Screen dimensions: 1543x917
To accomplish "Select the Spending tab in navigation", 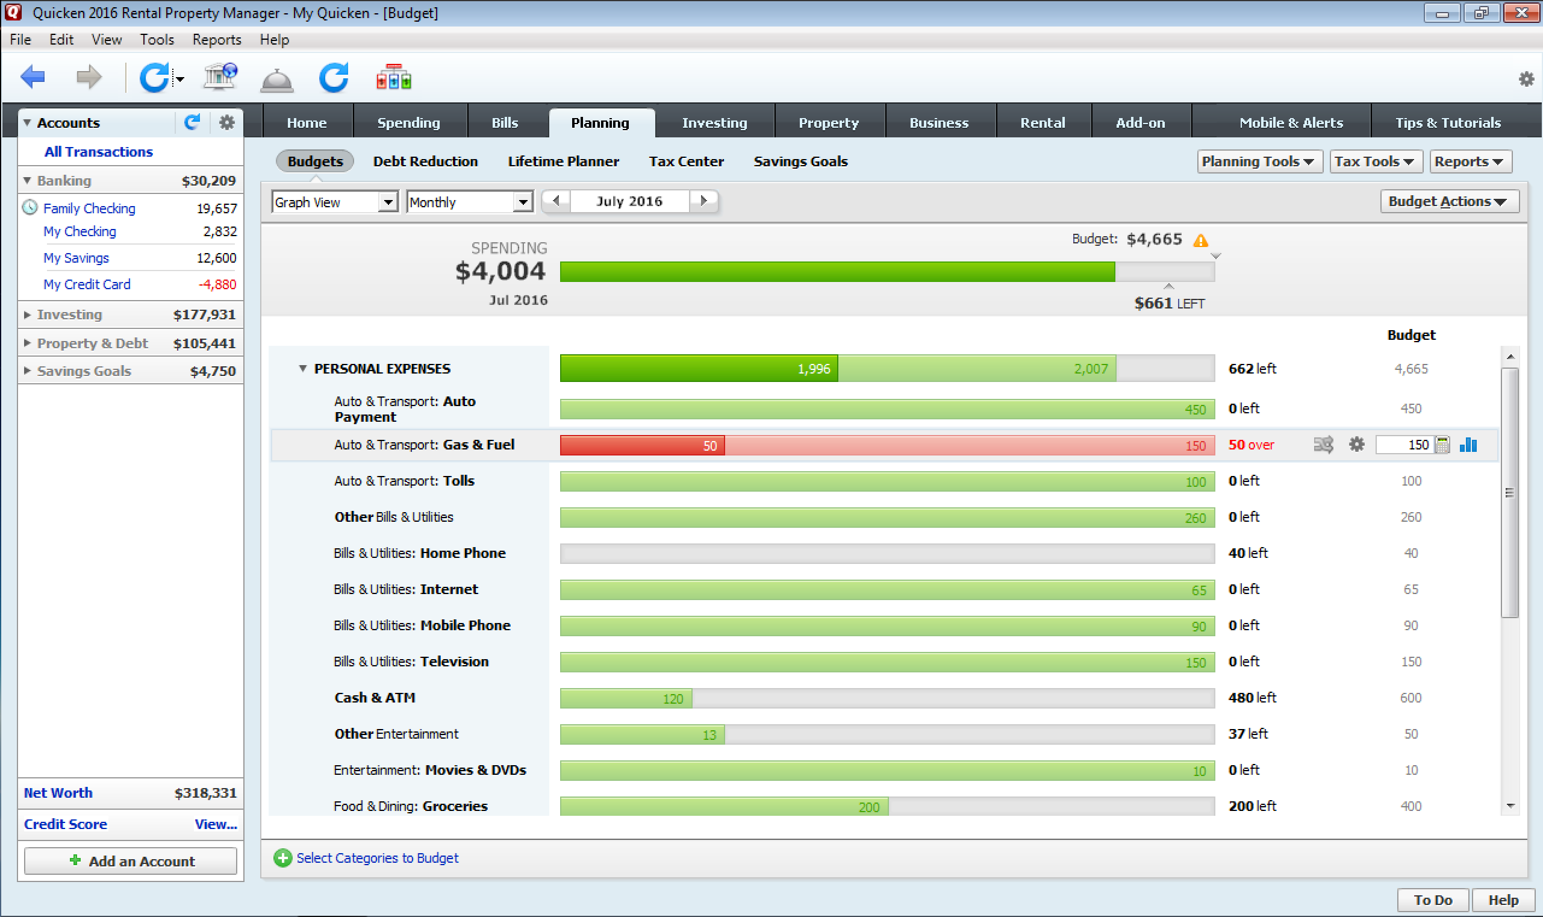I will [408, 122].
